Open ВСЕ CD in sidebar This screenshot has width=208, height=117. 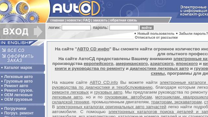(16, 50)
